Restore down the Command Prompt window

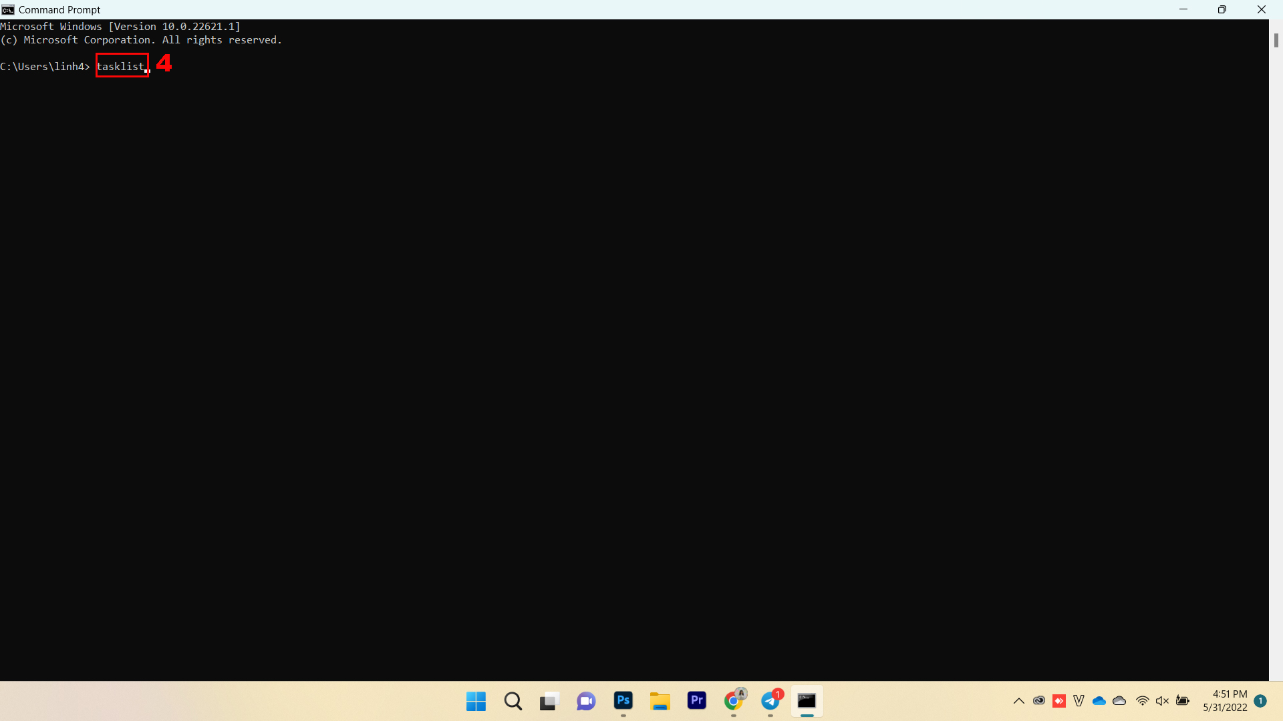(x=1222, y=9)
